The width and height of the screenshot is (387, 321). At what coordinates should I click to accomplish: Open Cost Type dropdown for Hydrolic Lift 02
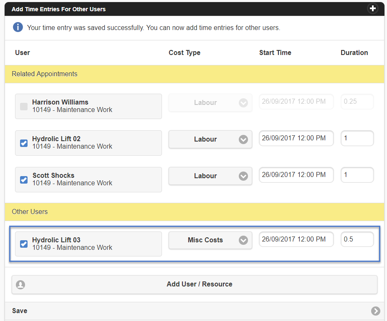pyautogui.click(x=210, y=139)
